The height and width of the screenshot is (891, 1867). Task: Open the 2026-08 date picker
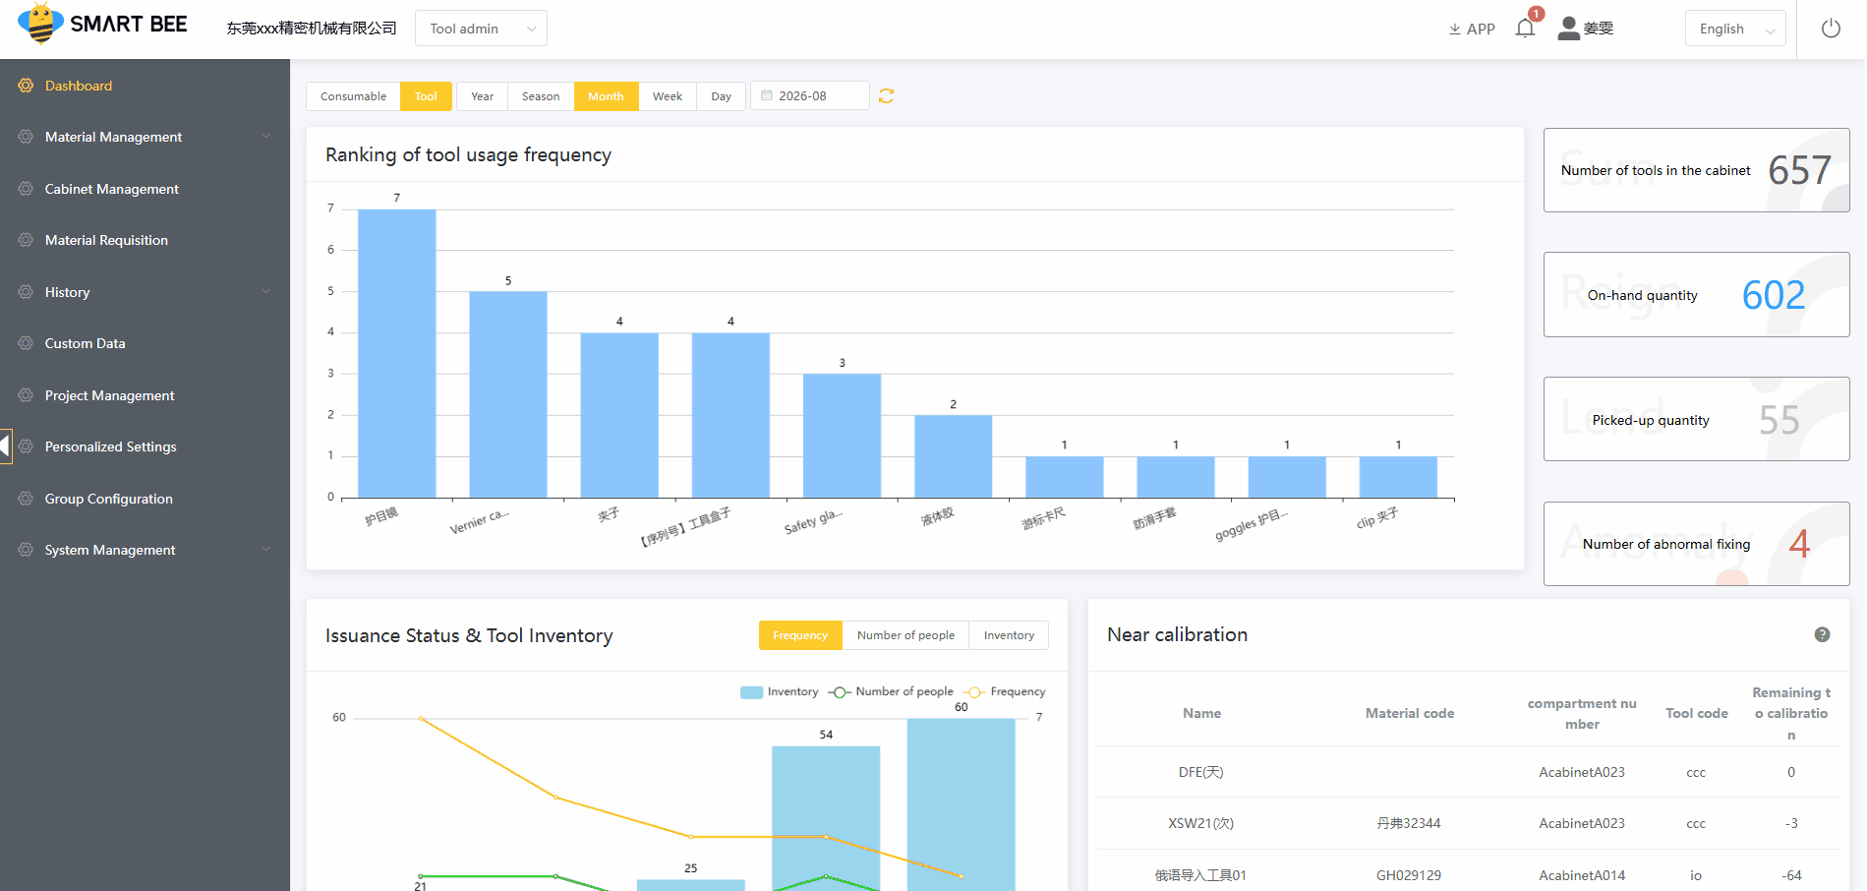(810, 95)
